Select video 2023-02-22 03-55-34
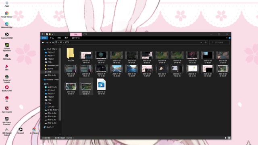This screenshot has width=258, height=145. [71, 89]
